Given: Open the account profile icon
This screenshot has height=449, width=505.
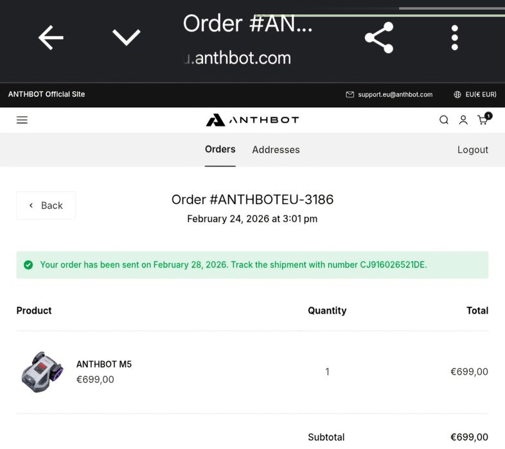Looking at the screenshot, I should point(463,120).
